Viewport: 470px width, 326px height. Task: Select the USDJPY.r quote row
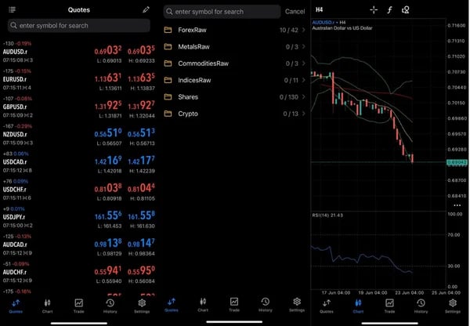79,217
